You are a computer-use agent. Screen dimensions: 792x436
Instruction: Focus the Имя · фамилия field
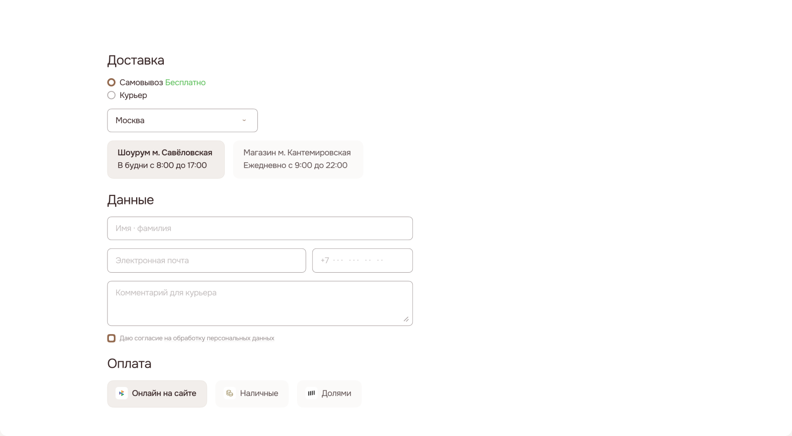(260, 228)
